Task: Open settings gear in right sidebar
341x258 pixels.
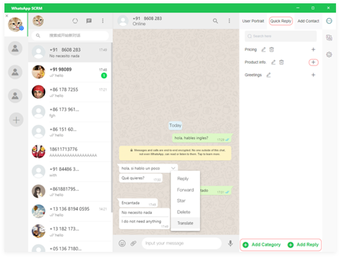Action: [329, 54]
